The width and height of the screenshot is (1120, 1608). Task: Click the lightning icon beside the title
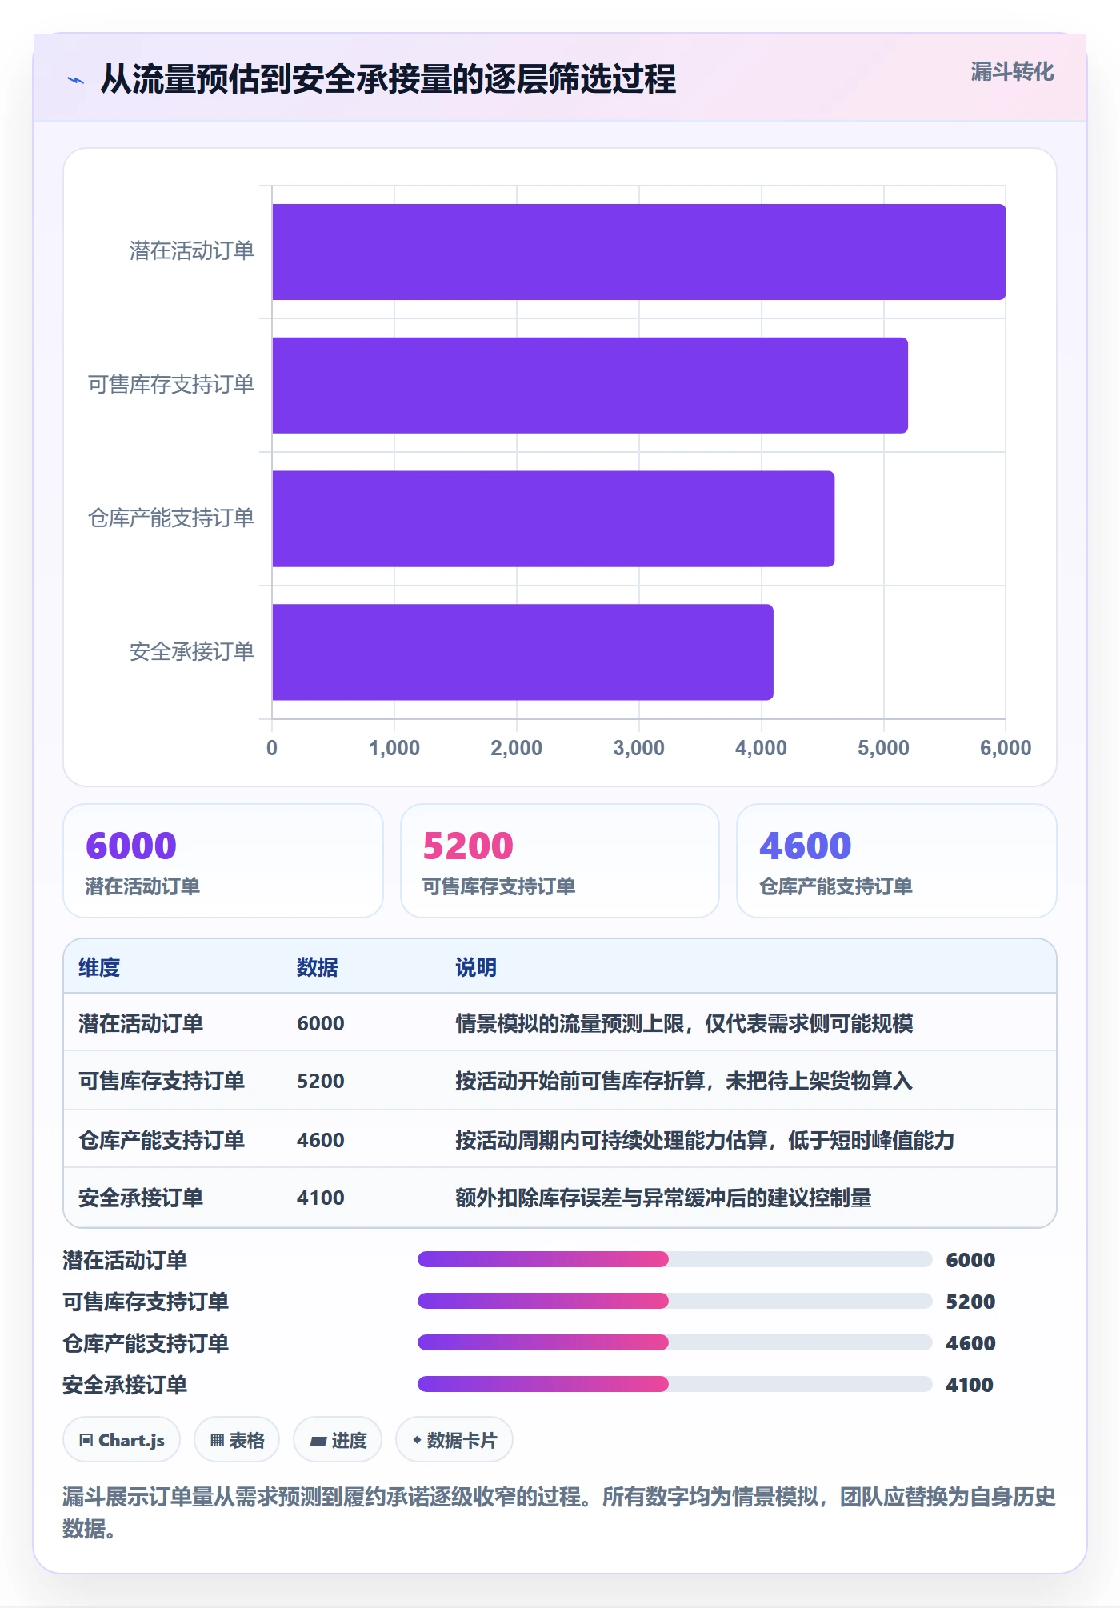point(76,80)
